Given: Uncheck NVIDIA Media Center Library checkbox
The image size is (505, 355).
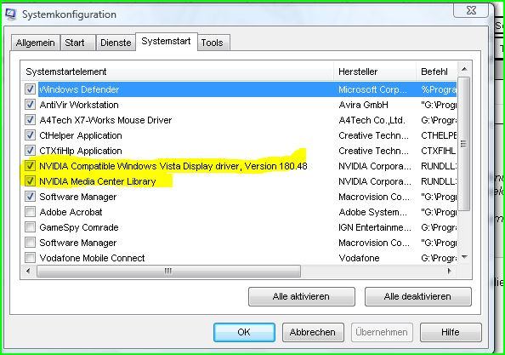Looking at the screenshot, I should pyautogui.click(x=30, y=181).
